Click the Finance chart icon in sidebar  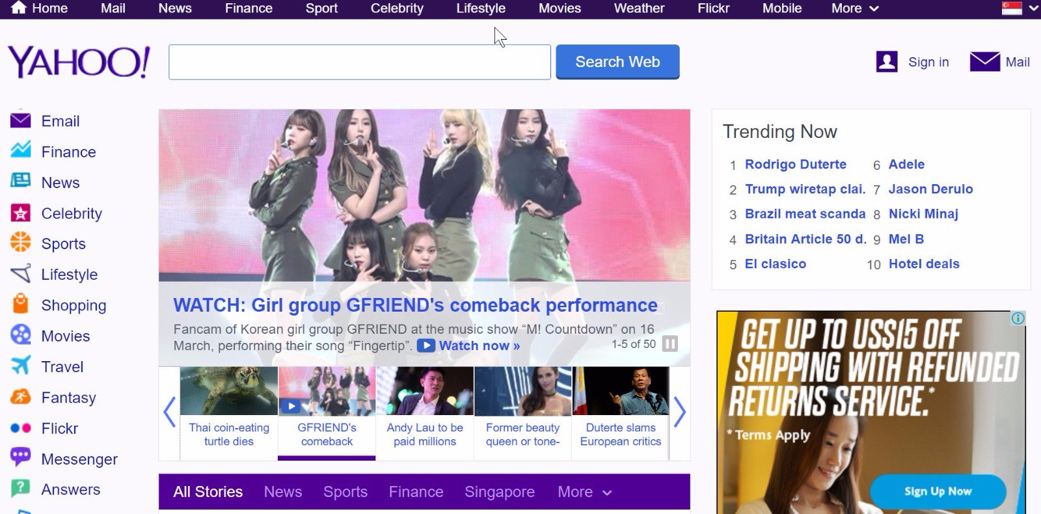point(20,150)
